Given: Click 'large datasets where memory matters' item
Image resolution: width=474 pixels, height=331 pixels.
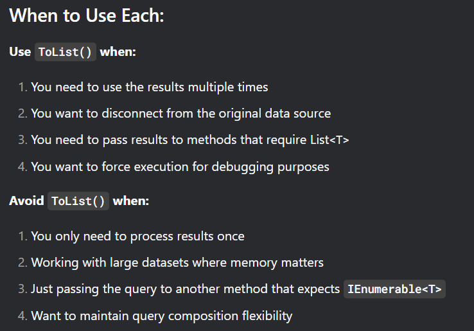Looking at the screenshot, I should (177, 263).
